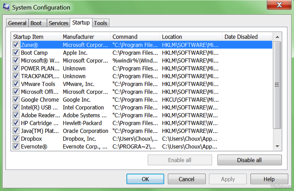This screenshot has width=294, height=191.
Task: Sort by Startup Item column header
Action: [36, 37]
